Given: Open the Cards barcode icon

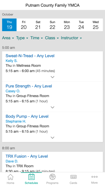Looking at the screenshot, I should click(73, 177).
